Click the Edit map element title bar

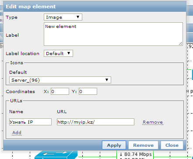pyautogui.click(x=95, y=7)
